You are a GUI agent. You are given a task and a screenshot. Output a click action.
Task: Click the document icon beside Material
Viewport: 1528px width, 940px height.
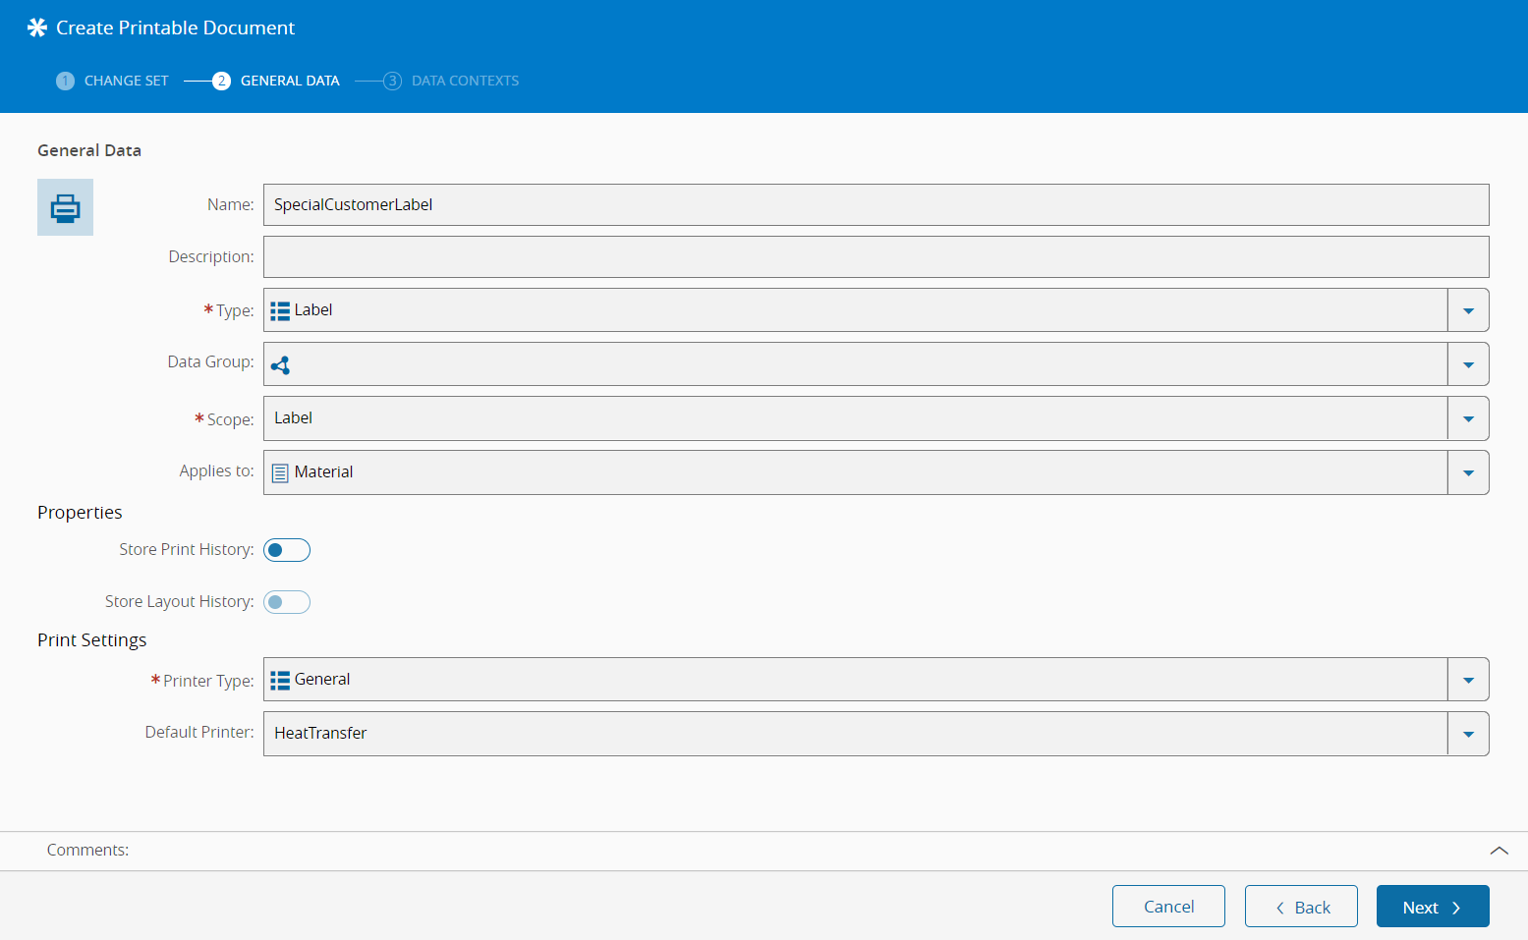(280, 472)
